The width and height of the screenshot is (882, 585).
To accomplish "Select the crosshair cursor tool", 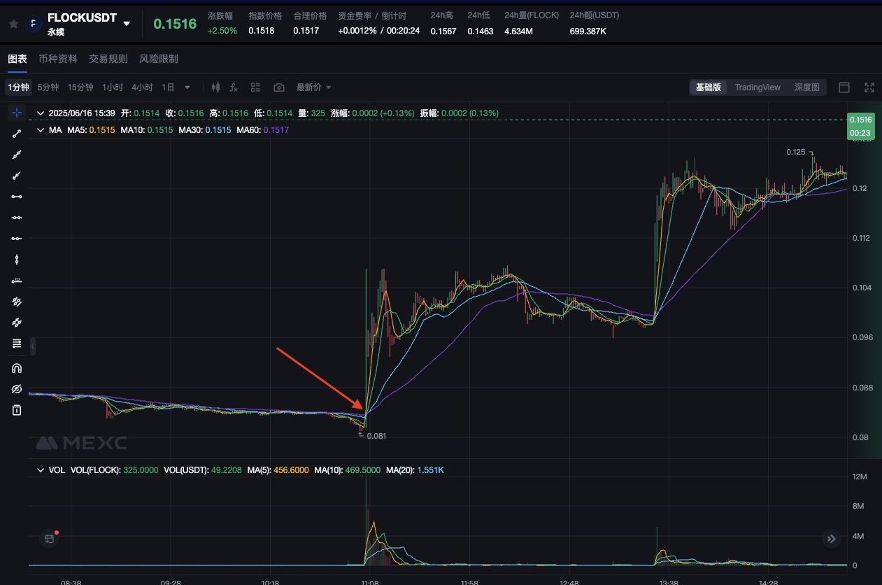I will pos(17,113).
